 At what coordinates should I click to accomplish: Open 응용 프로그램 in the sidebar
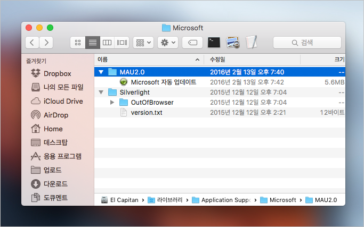56,156
